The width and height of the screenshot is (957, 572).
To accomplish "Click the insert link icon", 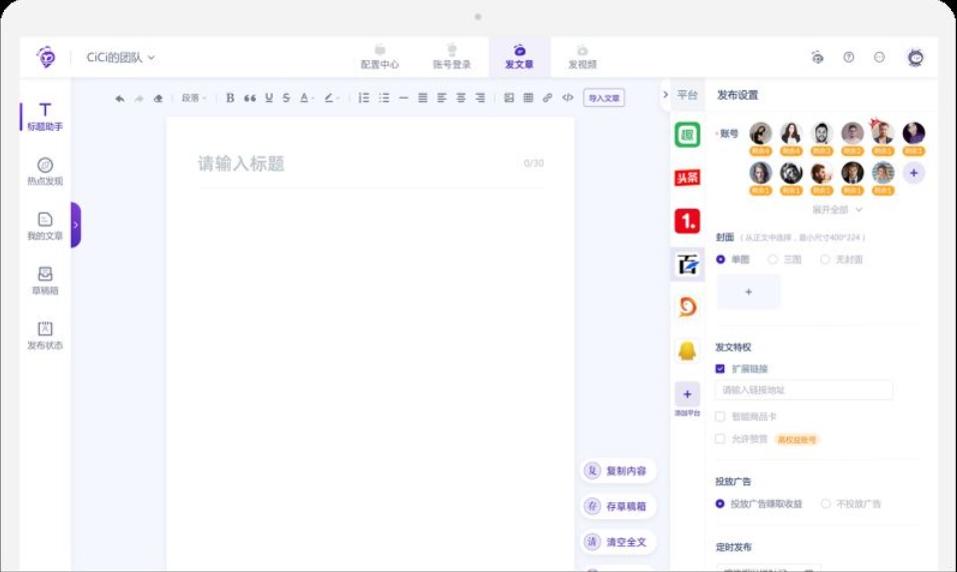I will [x=547, y=98].
